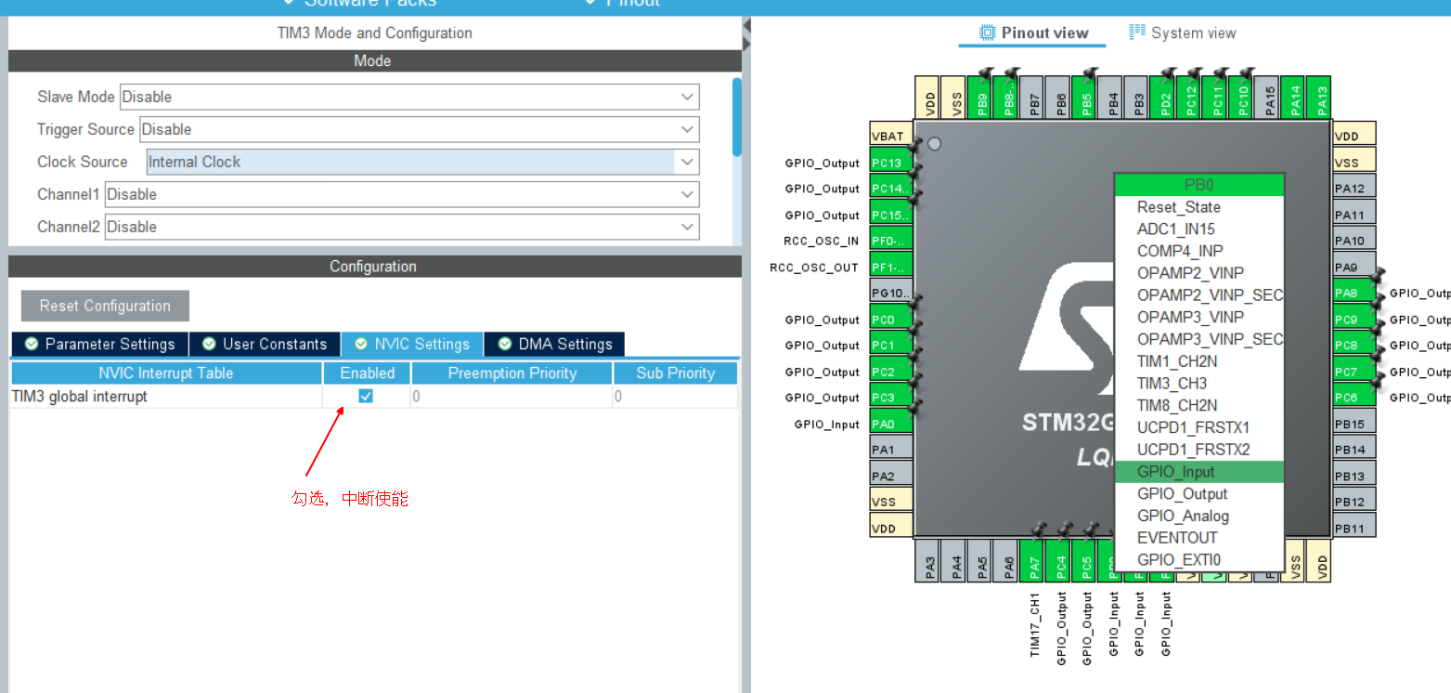The height and width of the screenshot is (693, 1451).
Task: Toggle the TIM3 global interrupt Enabled checkbox
Action: click(x=366, y=397)
